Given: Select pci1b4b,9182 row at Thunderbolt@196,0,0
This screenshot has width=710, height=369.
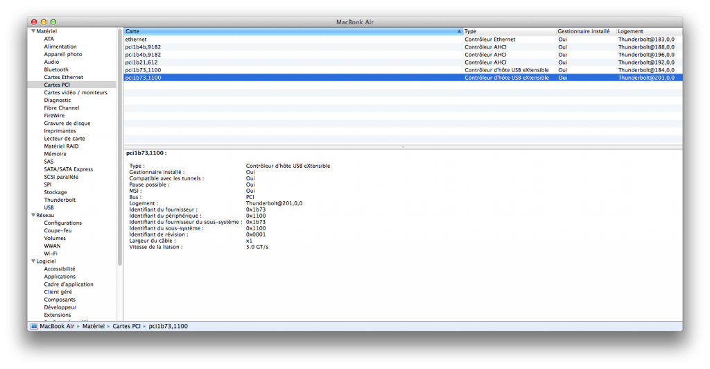Looking at the screenshot, I should (403, 55).
